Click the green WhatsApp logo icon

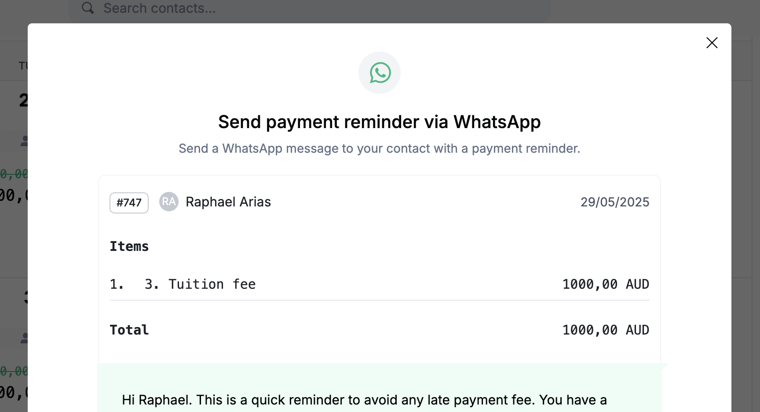[x=380, y=73]
